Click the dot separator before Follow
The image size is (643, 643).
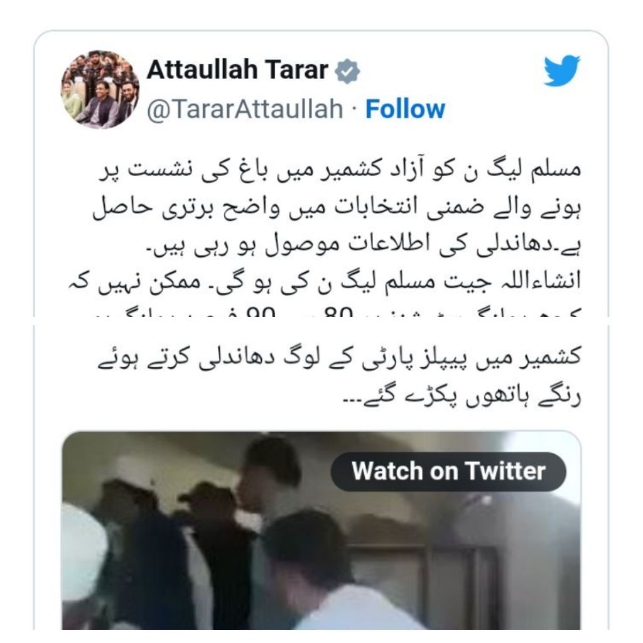tap(354, 108)
